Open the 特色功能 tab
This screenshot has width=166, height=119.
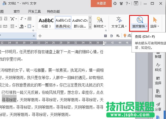[53, 12]
